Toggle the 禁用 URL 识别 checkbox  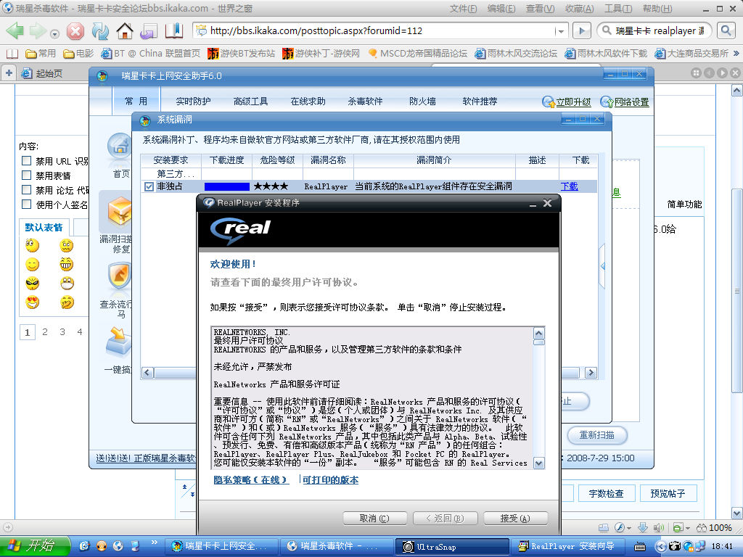tap(27, 161)
